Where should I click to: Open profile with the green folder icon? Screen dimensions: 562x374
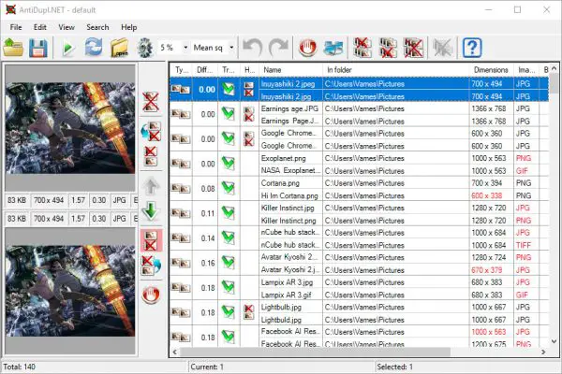point(13,48)
